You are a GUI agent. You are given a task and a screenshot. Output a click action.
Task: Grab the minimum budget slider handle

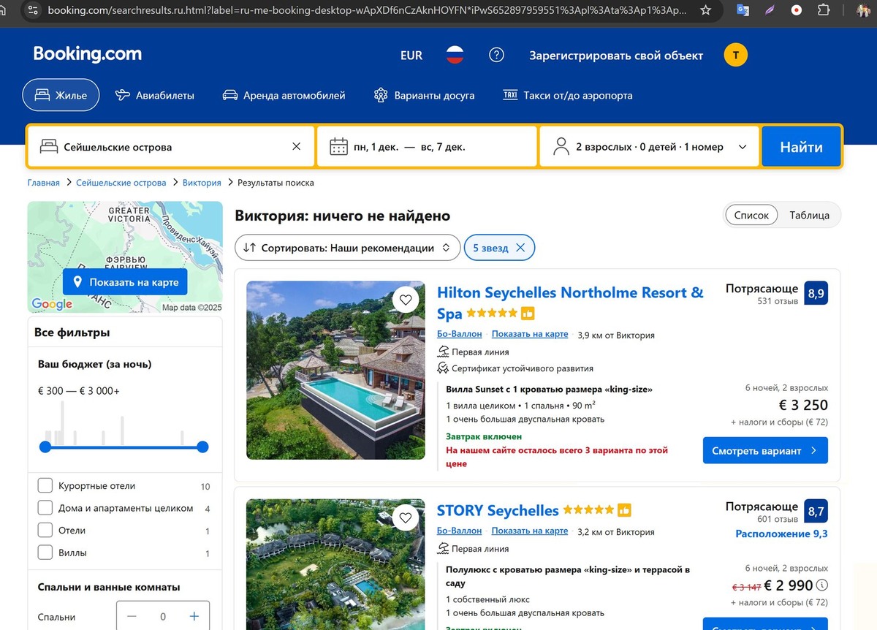[x=45, y=447]
